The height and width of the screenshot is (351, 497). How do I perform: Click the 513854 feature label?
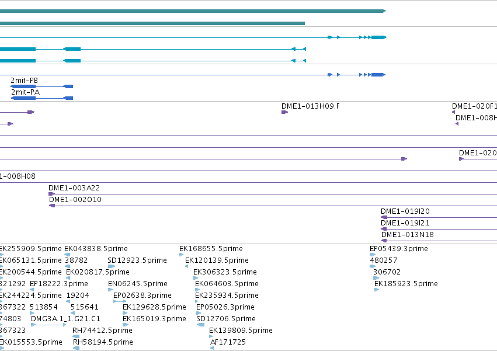coord(44,307)
